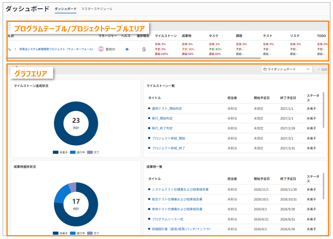Screen dimensions: 333x239
Task: Switch to the マスタースケジュール tab
Action: click(97, 8)
